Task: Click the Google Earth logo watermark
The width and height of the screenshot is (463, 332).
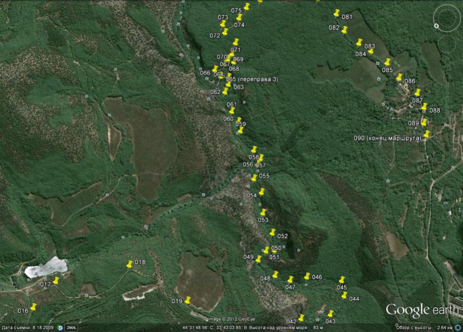Action: click(x=422, y=310)
